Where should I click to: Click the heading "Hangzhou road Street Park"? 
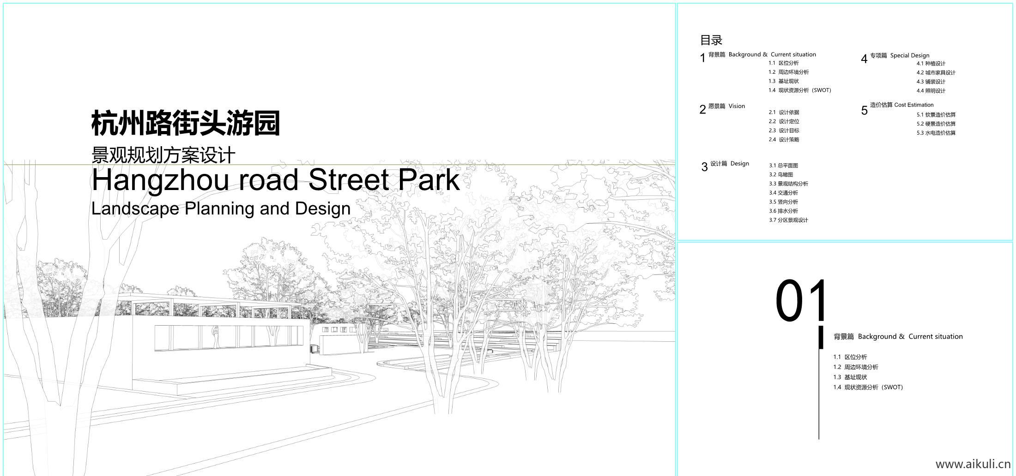point(276,179)
